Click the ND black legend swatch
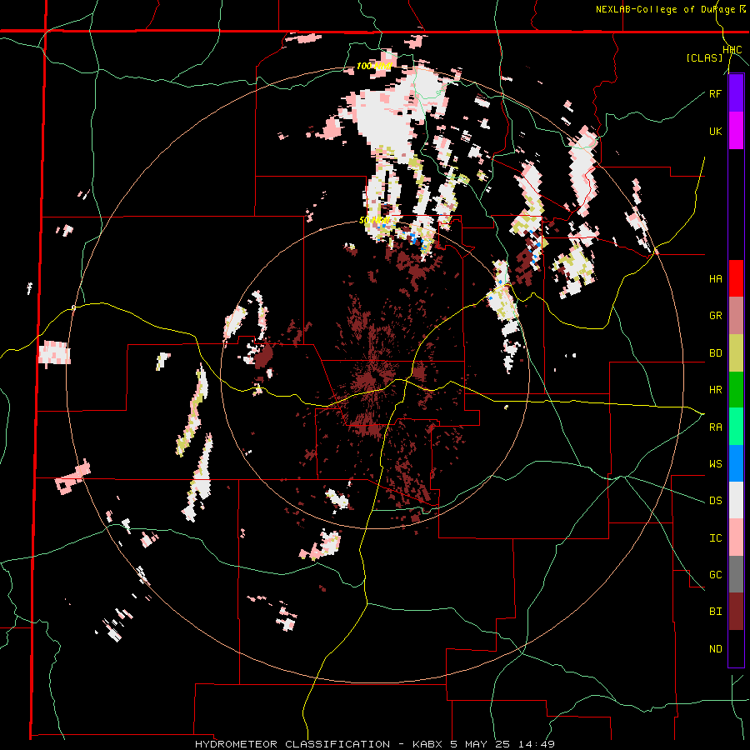Viewport: 750px width, 750px height. coord(736,648)
